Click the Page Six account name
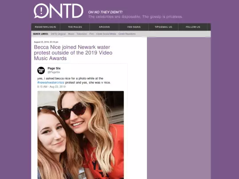The width and height of the screenshot is (239, 179). 54,69
